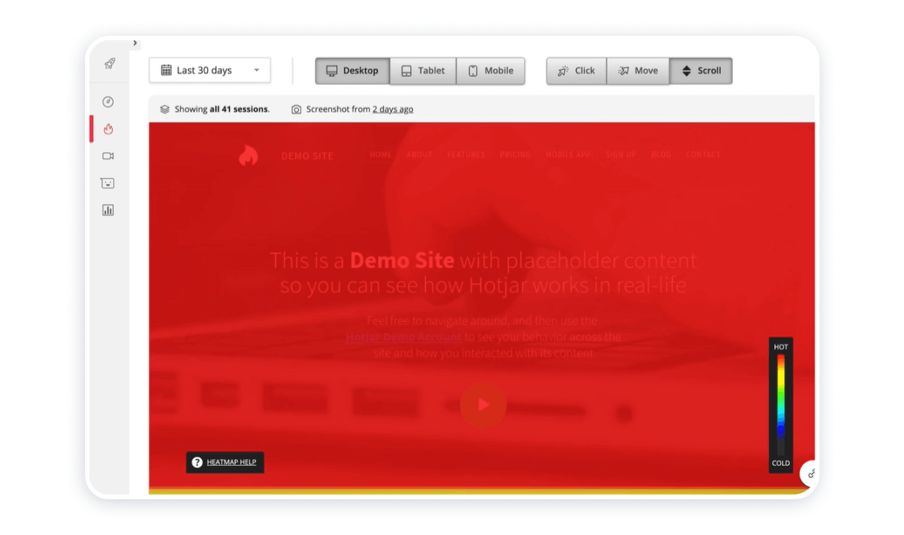Open ABOUT in demo site nav
Image resolution: width=904 pixels, height=535 pixels.
(x=420, y=155)
